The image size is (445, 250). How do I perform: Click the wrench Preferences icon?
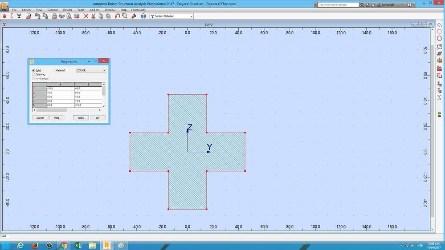[x=134, y=16]
